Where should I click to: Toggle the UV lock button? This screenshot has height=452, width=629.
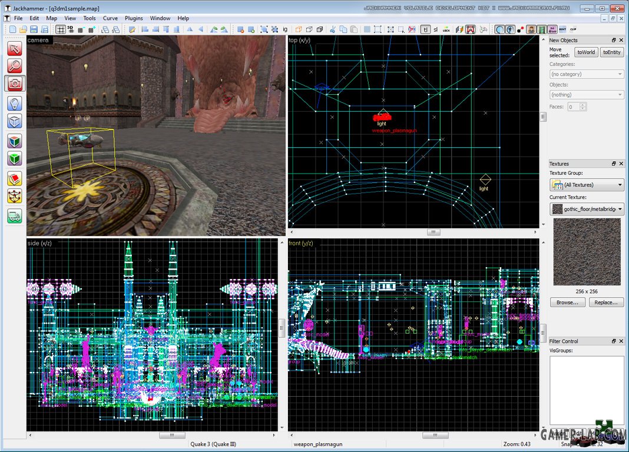click(446, 29)
